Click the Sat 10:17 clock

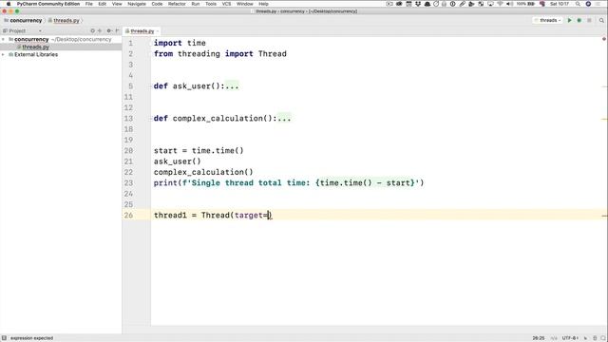(x=560, y=4)
